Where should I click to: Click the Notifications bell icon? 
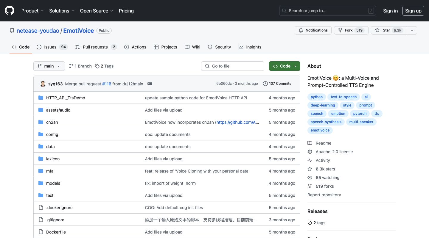(301, 30)
